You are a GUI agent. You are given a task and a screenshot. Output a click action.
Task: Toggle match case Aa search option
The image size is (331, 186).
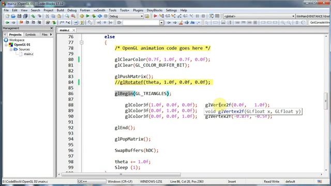(192, 22)
